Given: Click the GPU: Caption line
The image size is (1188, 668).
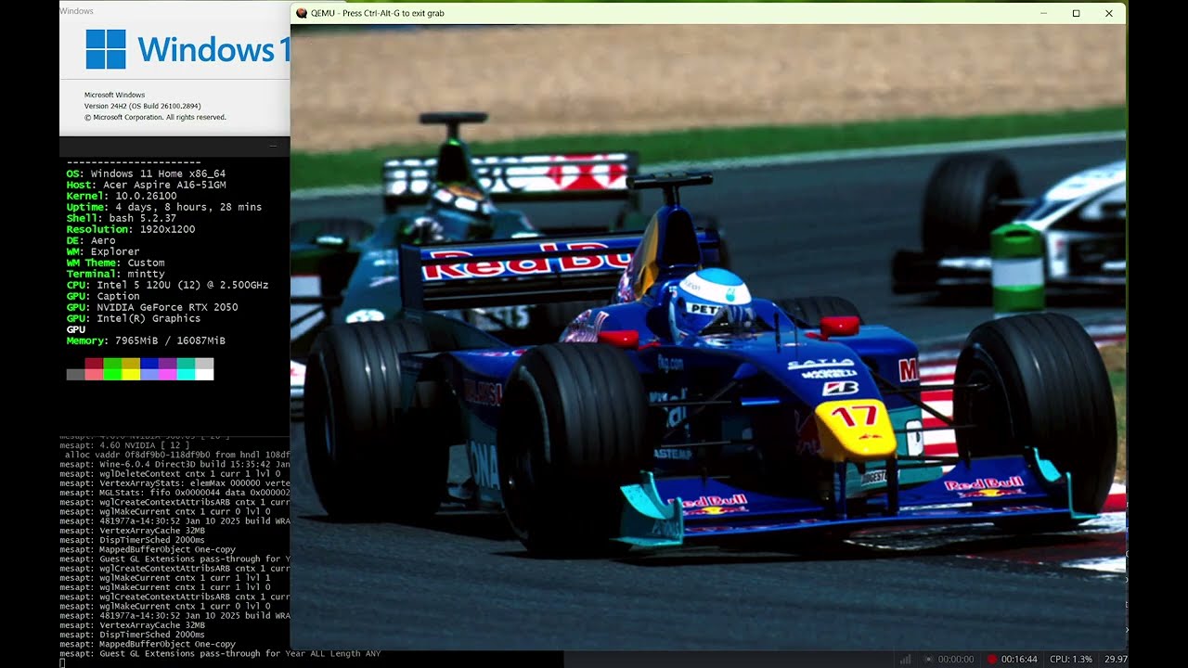Looking at the screenshot, I should [x=102, y=296].
